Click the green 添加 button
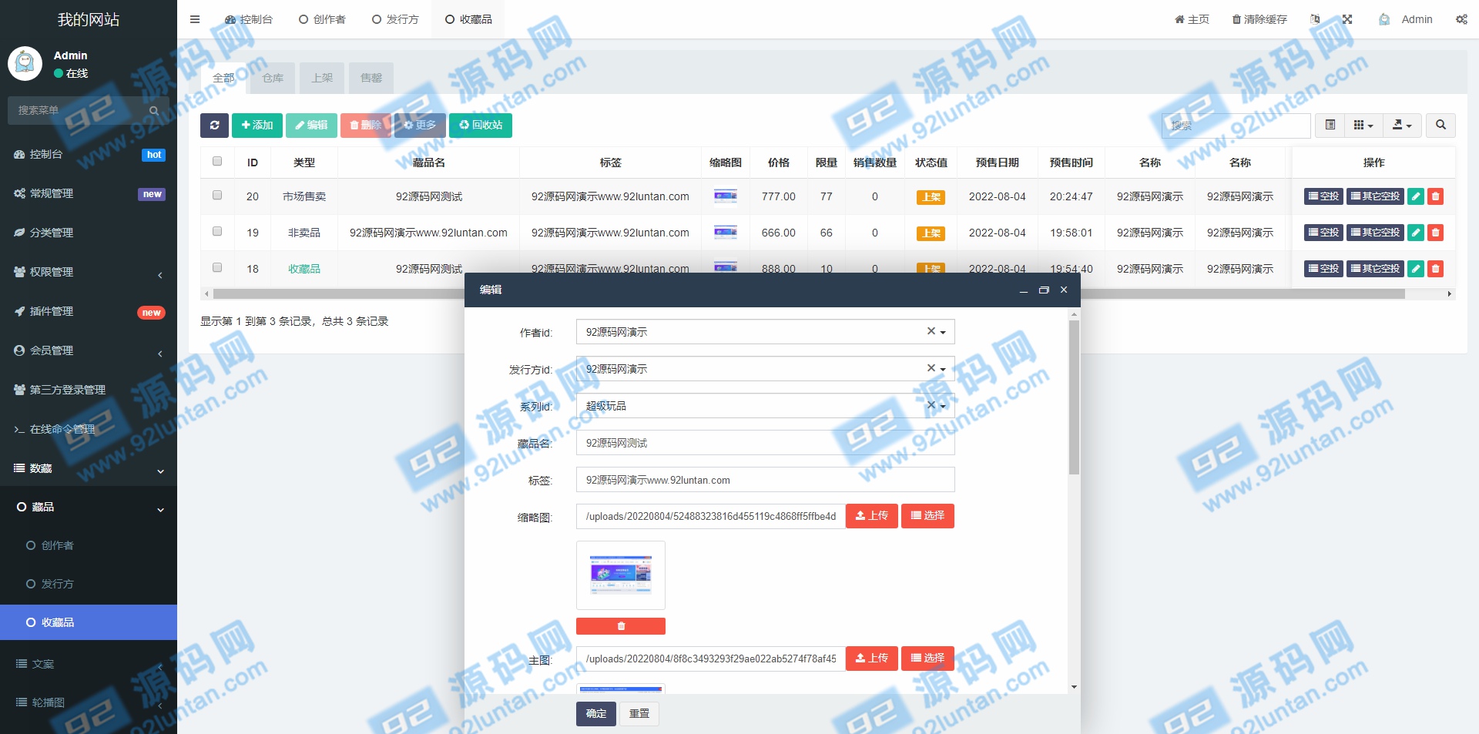Viewport: 1479px width, 734px height. [257, 126]
